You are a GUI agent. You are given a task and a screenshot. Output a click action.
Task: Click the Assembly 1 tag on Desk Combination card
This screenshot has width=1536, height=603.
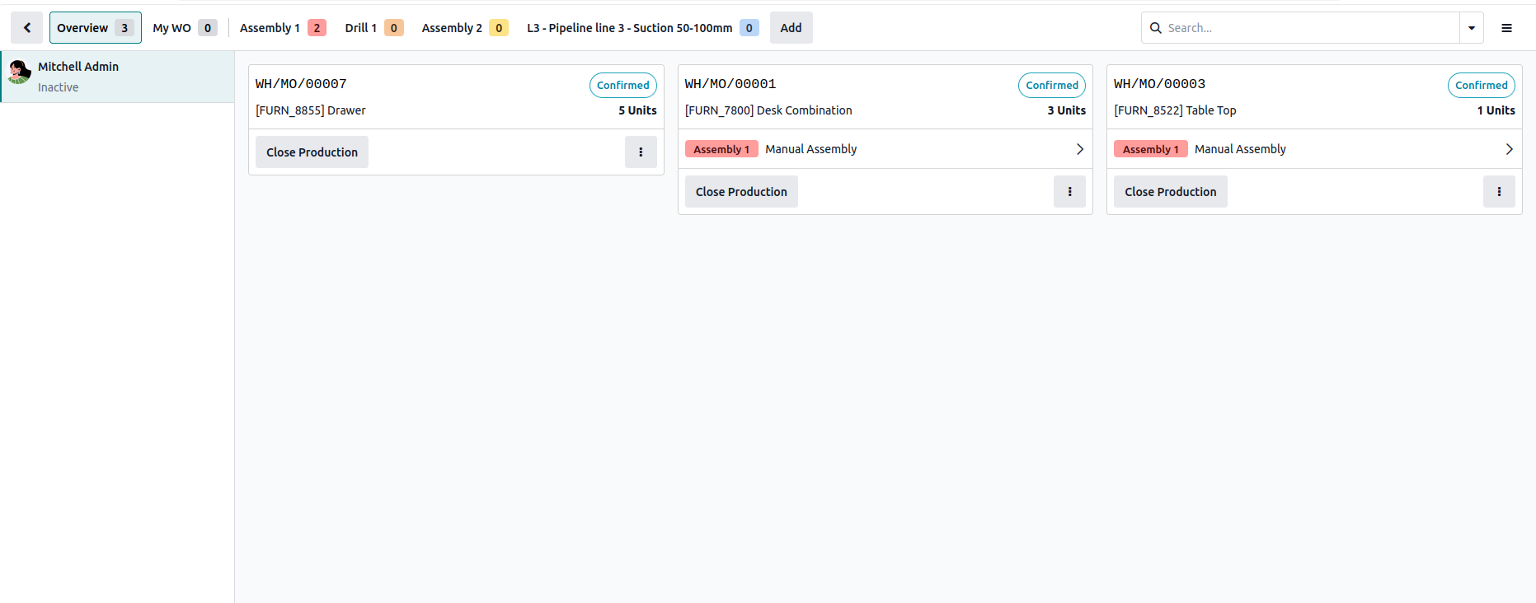point(721,149)
